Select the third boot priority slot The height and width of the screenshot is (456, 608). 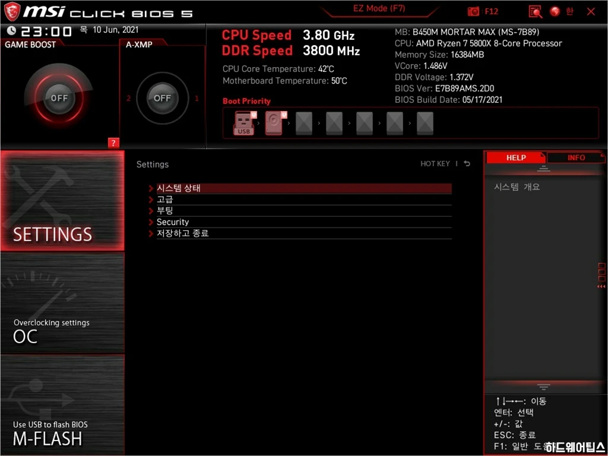[x=303, y=123]
